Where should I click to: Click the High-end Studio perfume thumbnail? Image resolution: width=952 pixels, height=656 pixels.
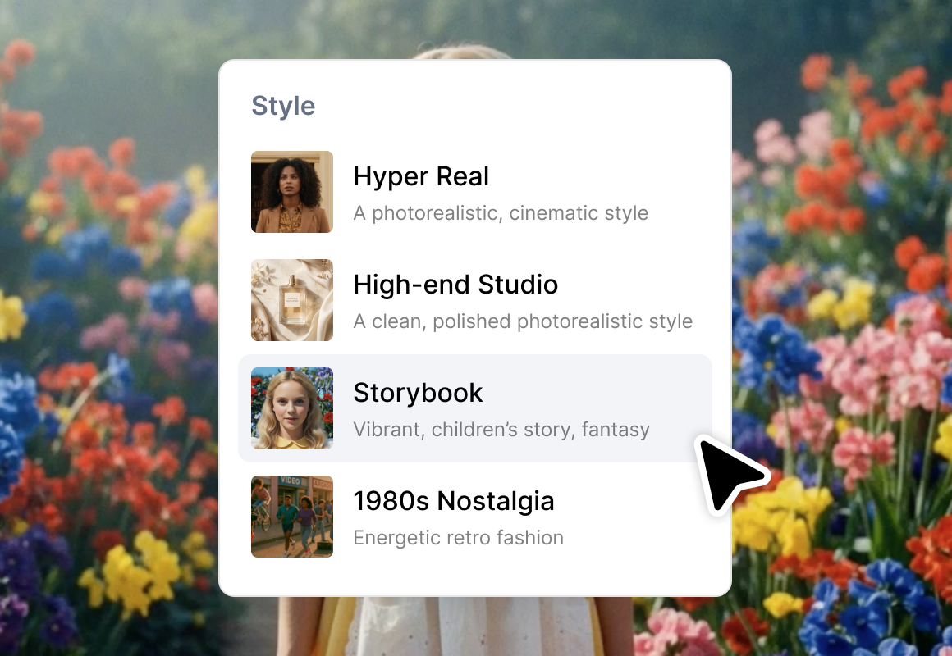point(291,300)
